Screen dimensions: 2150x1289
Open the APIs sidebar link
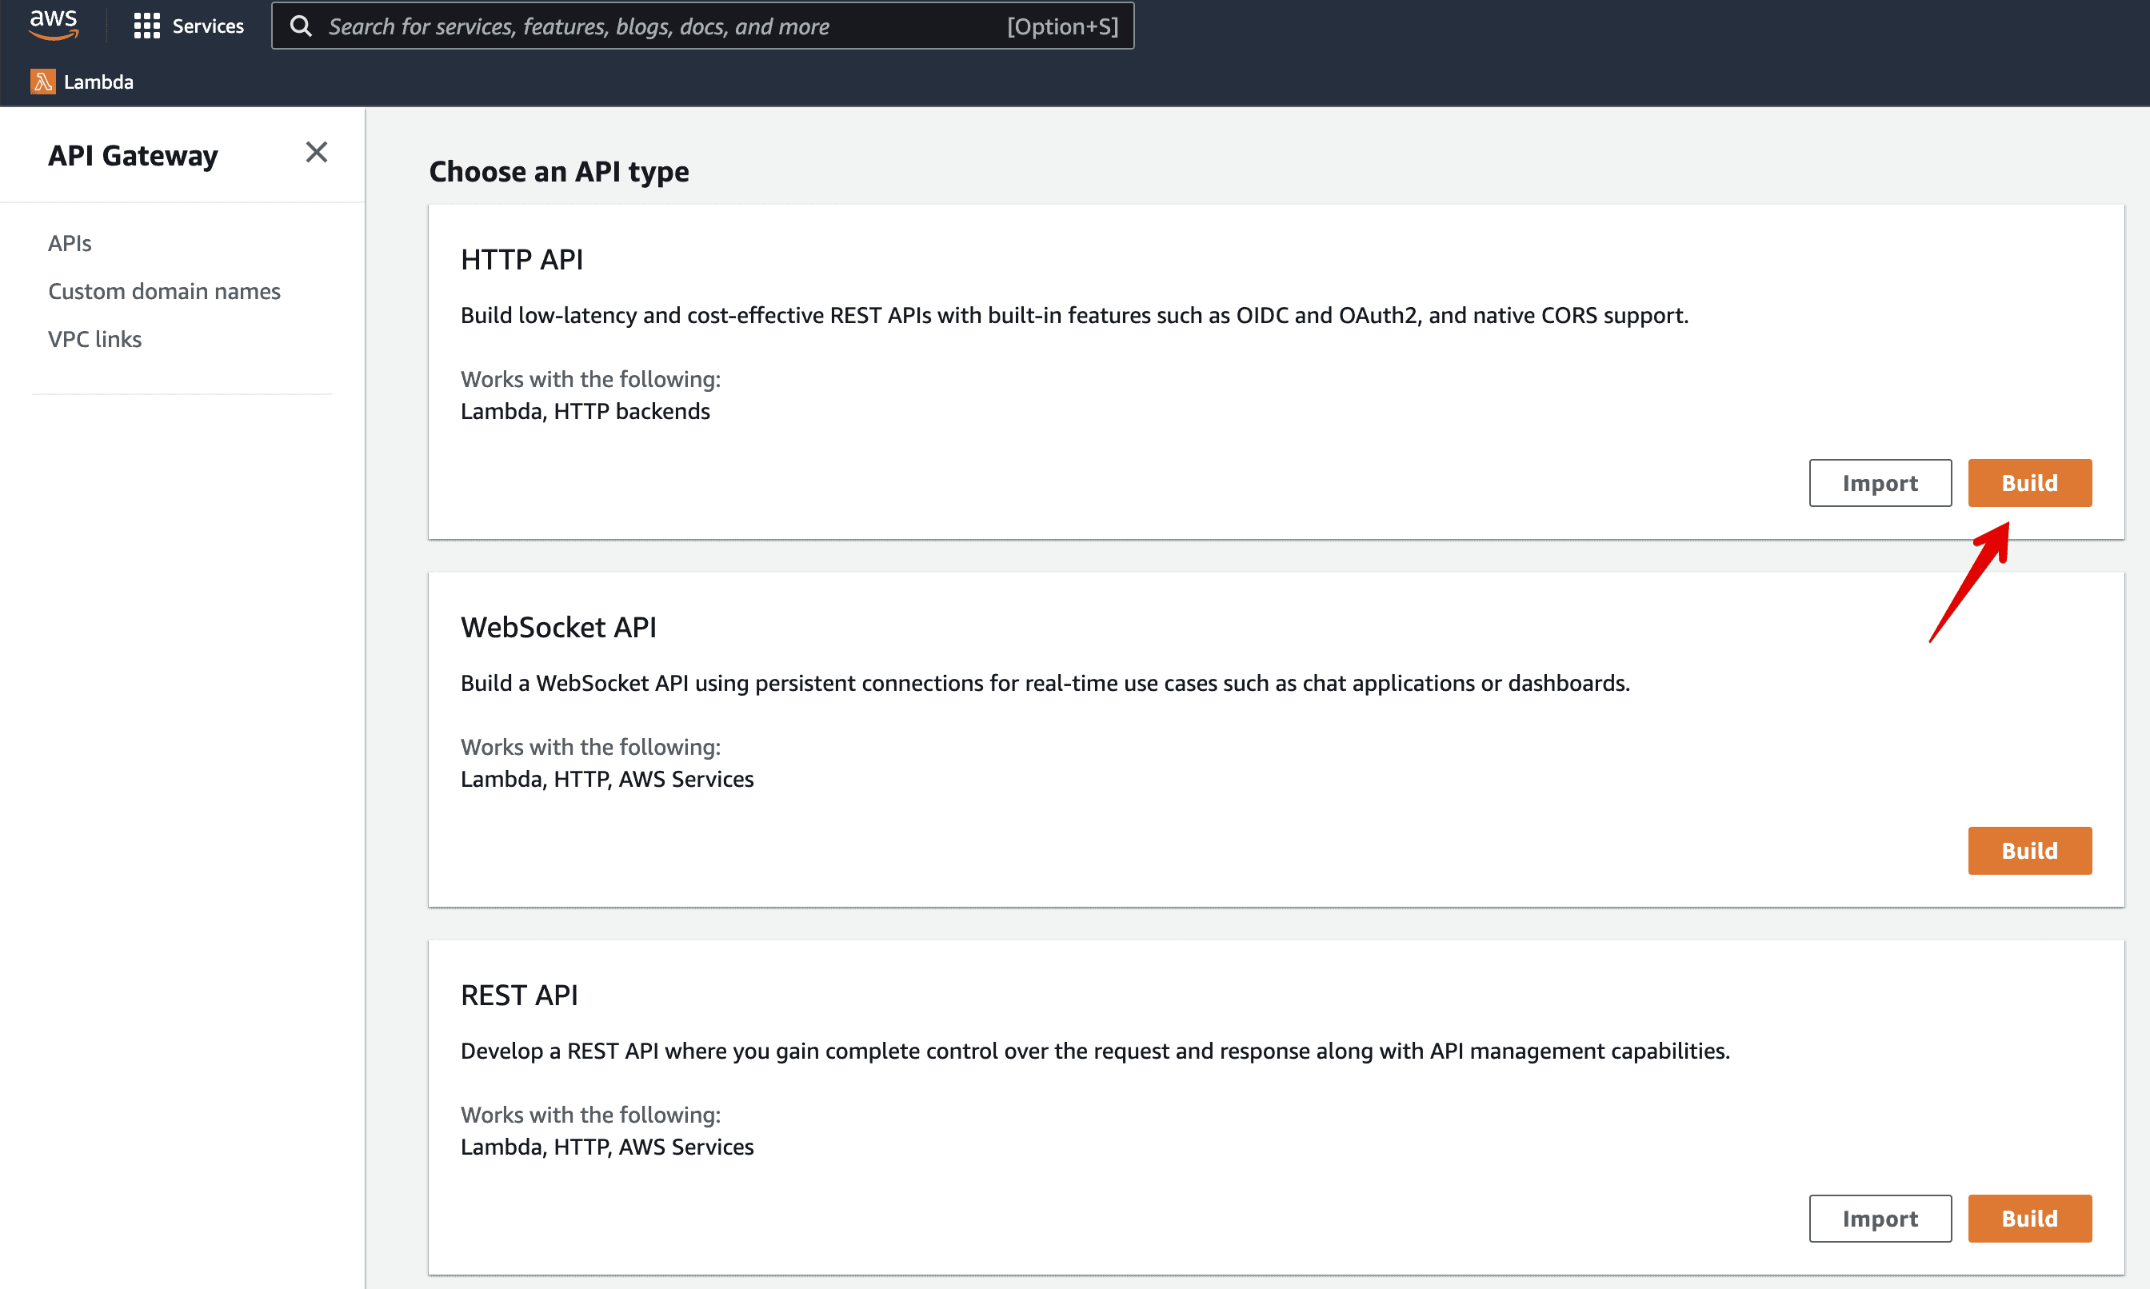70,243
